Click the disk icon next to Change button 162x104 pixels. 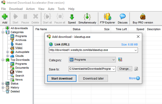click(x=136, y=69)
